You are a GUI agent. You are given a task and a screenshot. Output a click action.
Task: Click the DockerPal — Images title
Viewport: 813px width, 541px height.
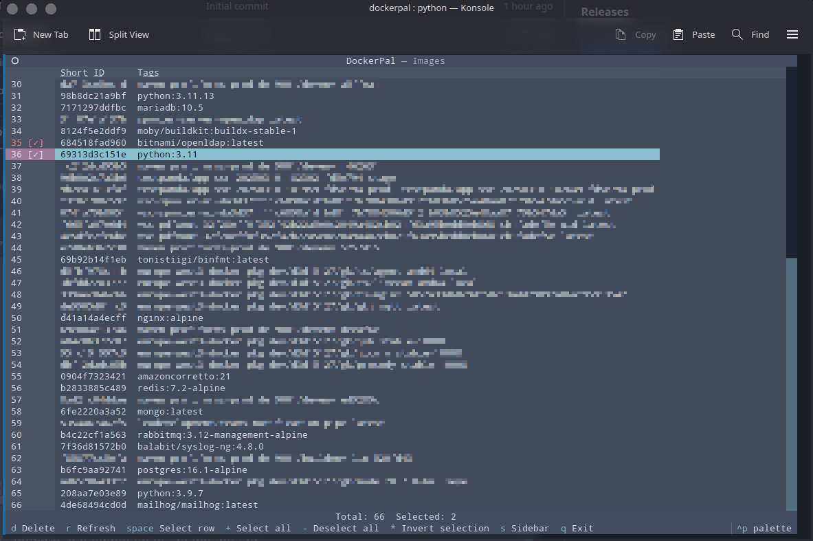point(396,60)
